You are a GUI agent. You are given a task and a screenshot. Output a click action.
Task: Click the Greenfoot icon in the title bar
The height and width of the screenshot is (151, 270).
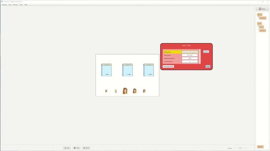pos(2,2)
